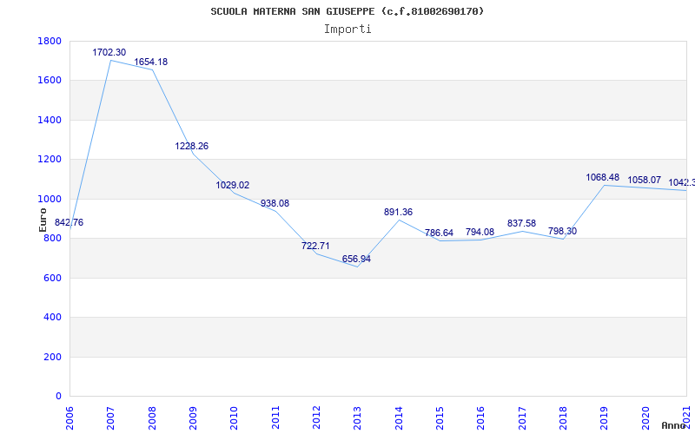Select year 2016 on the x-axis

click(x=481, y=418)
